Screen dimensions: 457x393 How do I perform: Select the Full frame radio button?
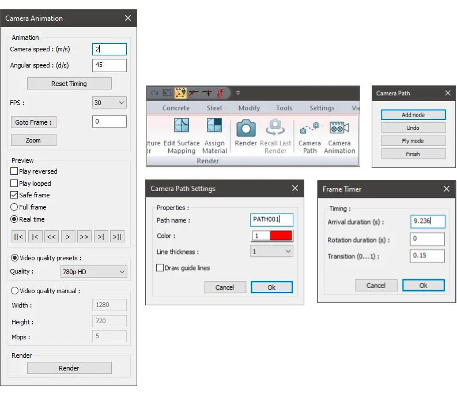point(14,207)
